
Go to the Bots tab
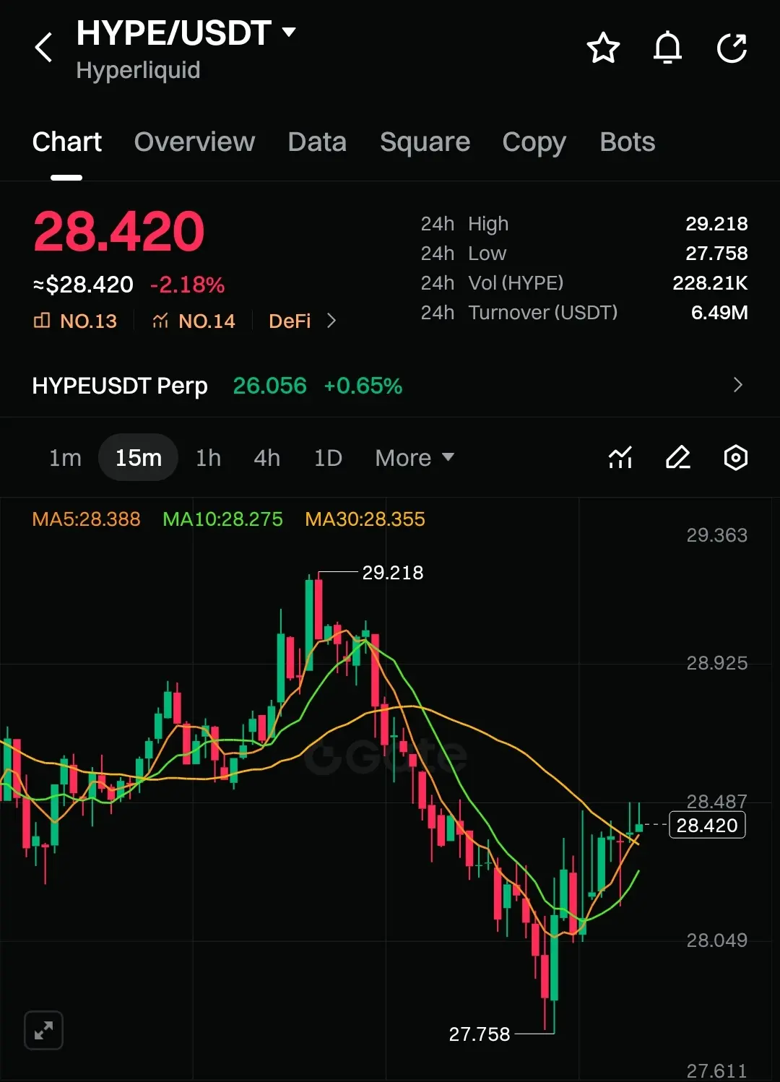[627, 142]
